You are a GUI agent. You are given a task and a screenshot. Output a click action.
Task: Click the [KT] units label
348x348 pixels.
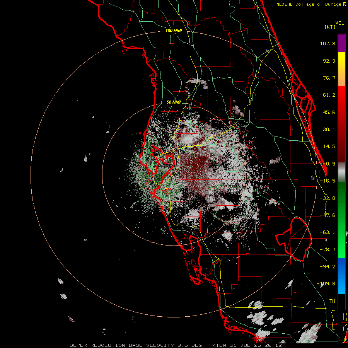[330, 27]
